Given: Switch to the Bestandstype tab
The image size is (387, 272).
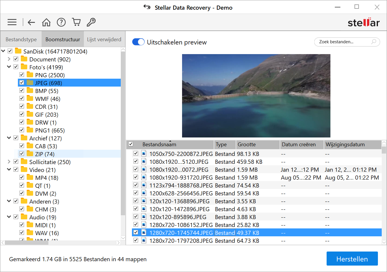Looking at the screenshot, I should point(21,39).
